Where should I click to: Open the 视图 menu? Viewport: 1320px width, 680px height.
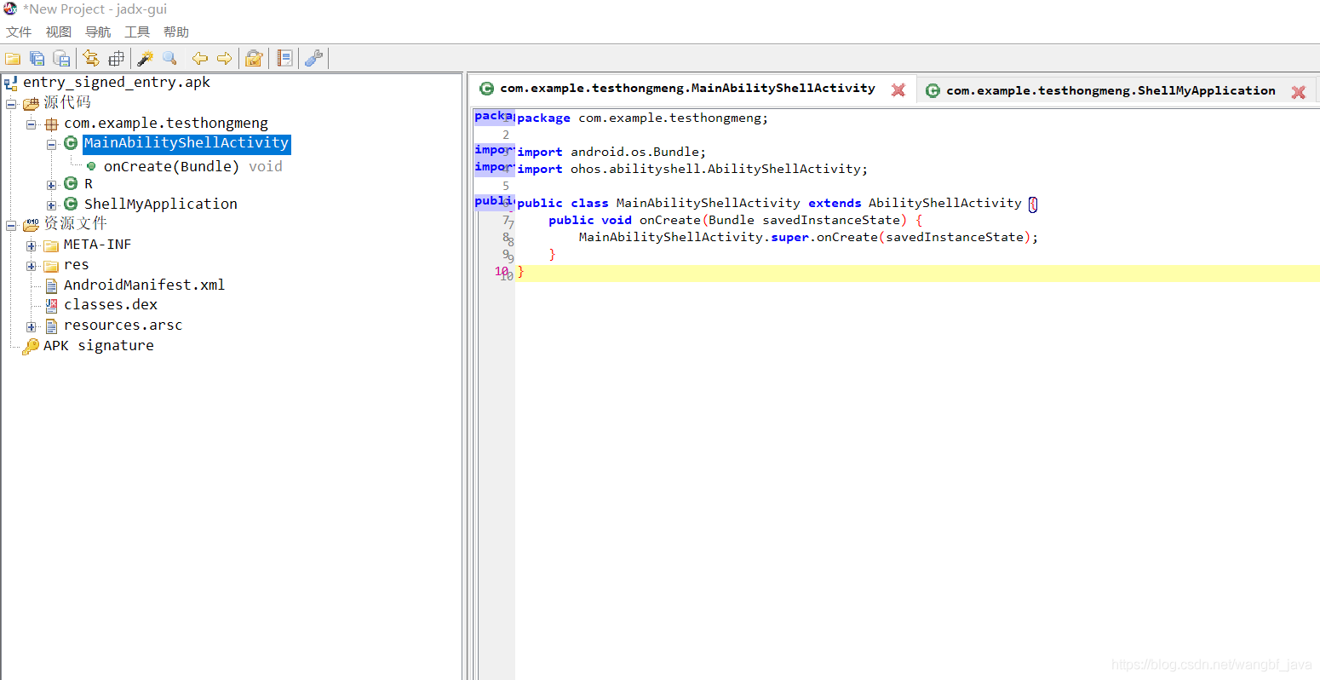[x=59, y=32]
